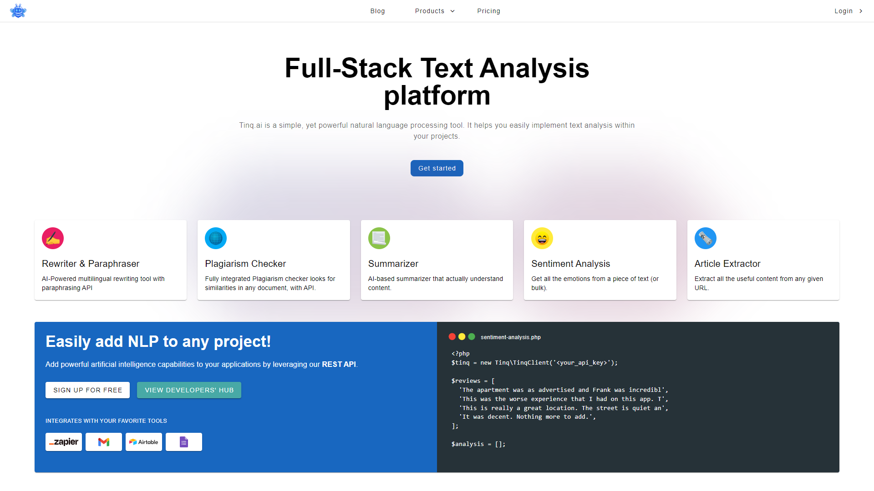This screenshot has height=491, width=874.
Task: Open the Blog menu item
Action: 377,11
